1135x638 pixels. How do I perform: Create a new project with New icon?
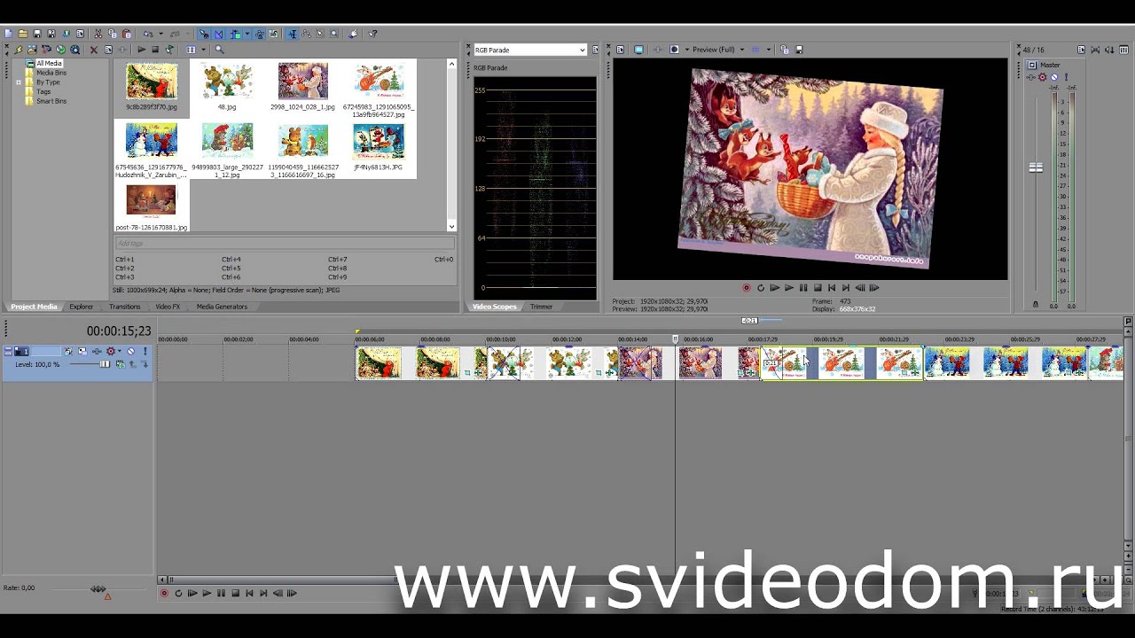tap(8, 34)
